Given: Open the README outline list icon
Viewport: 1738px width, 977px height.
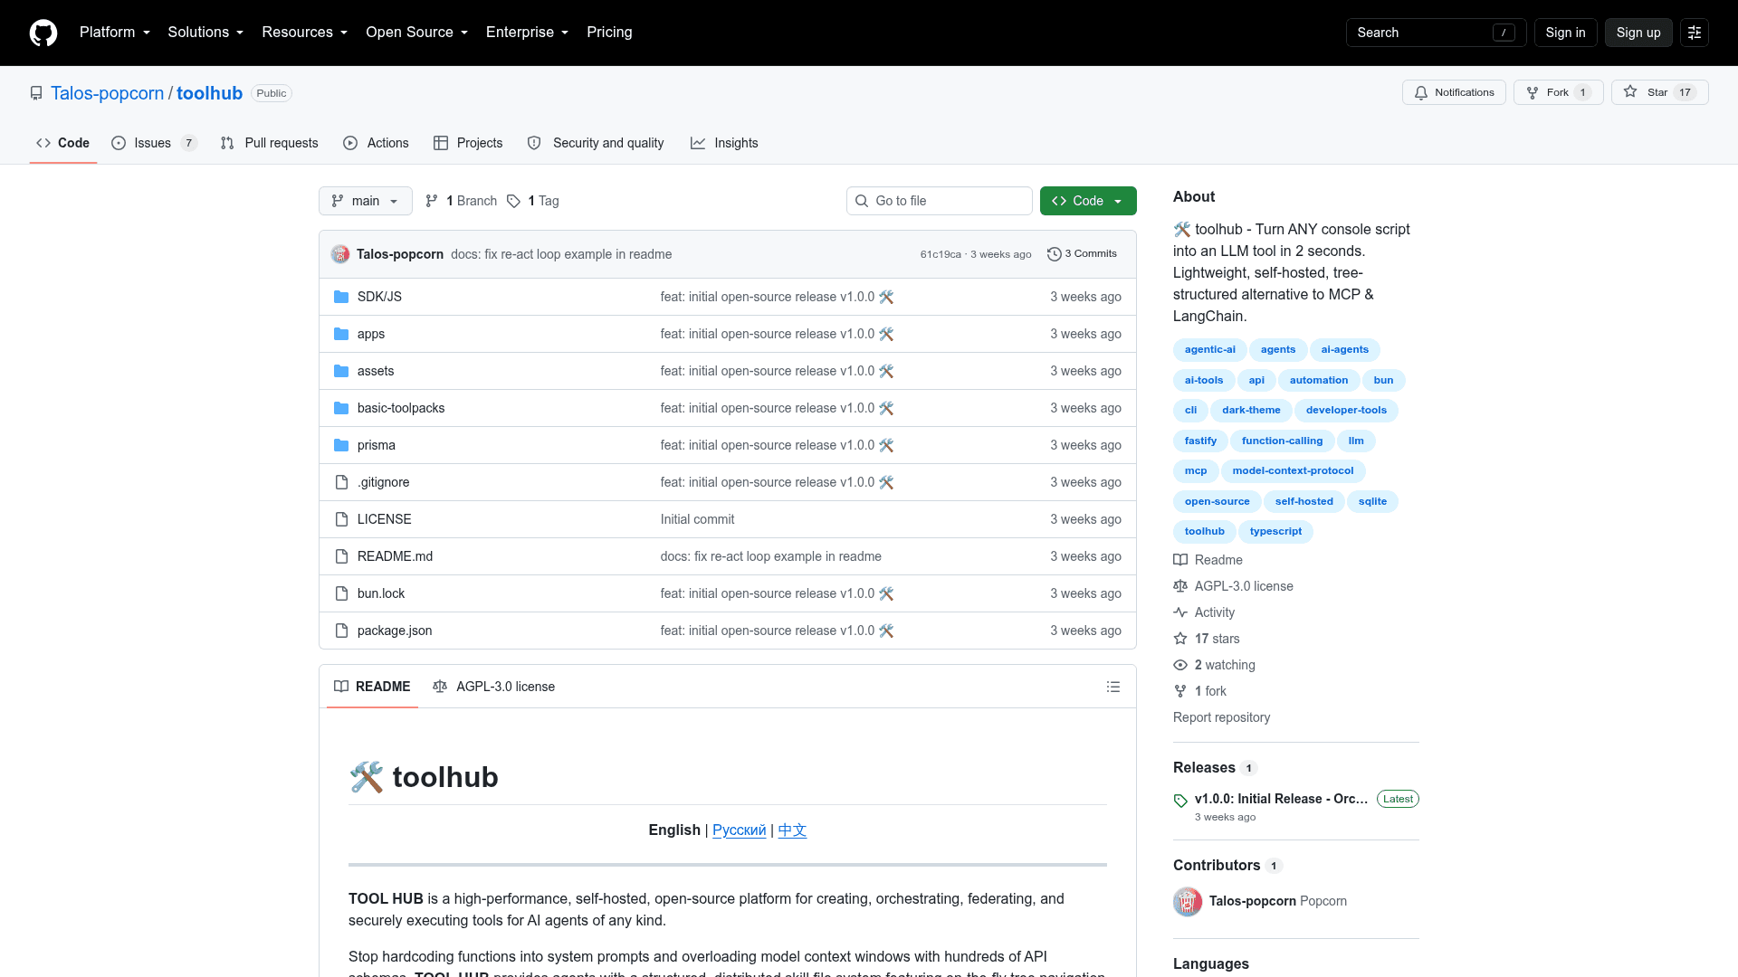Looking at the screenshot, I should click(x=1113, y=687).
